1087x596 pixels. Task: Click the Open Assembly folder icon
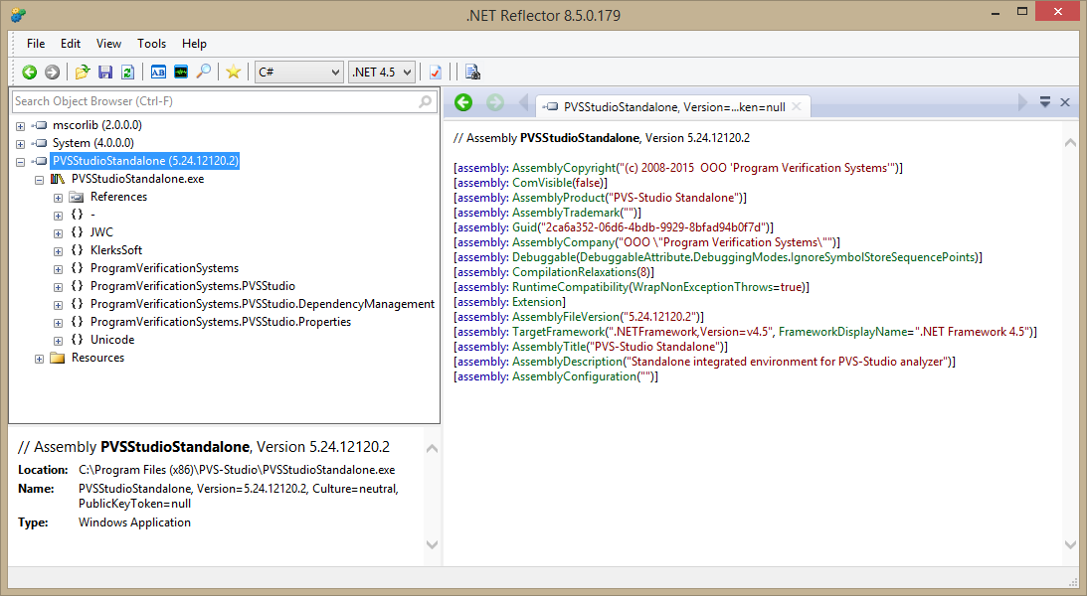(83, 72)
